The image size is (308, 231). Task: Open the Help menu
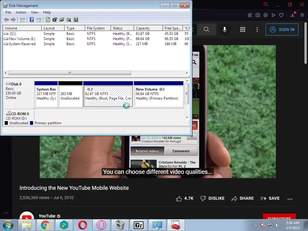[47, 12]
